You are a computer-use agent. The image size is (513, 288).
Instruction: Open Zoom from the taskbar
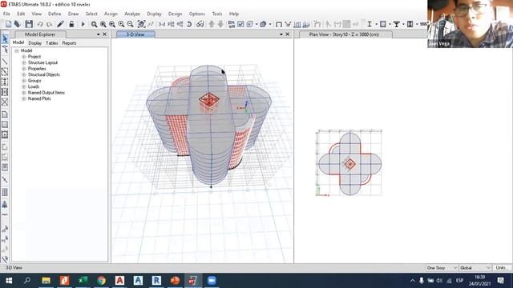coord(212,281)
